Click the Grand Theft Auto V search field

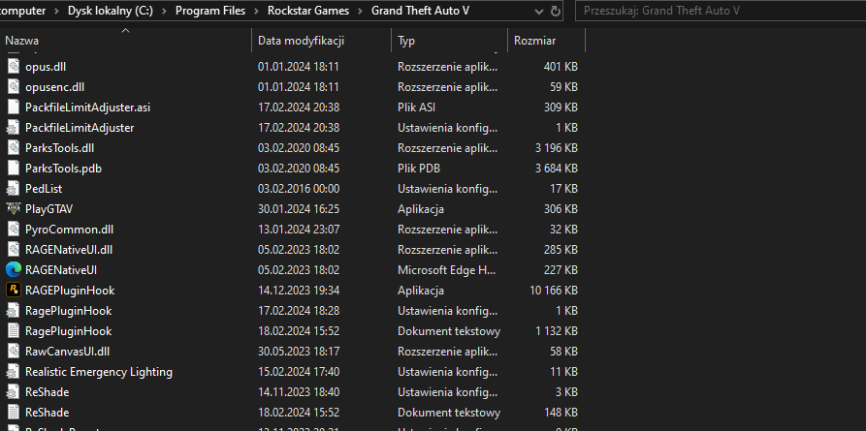(718, 12)
